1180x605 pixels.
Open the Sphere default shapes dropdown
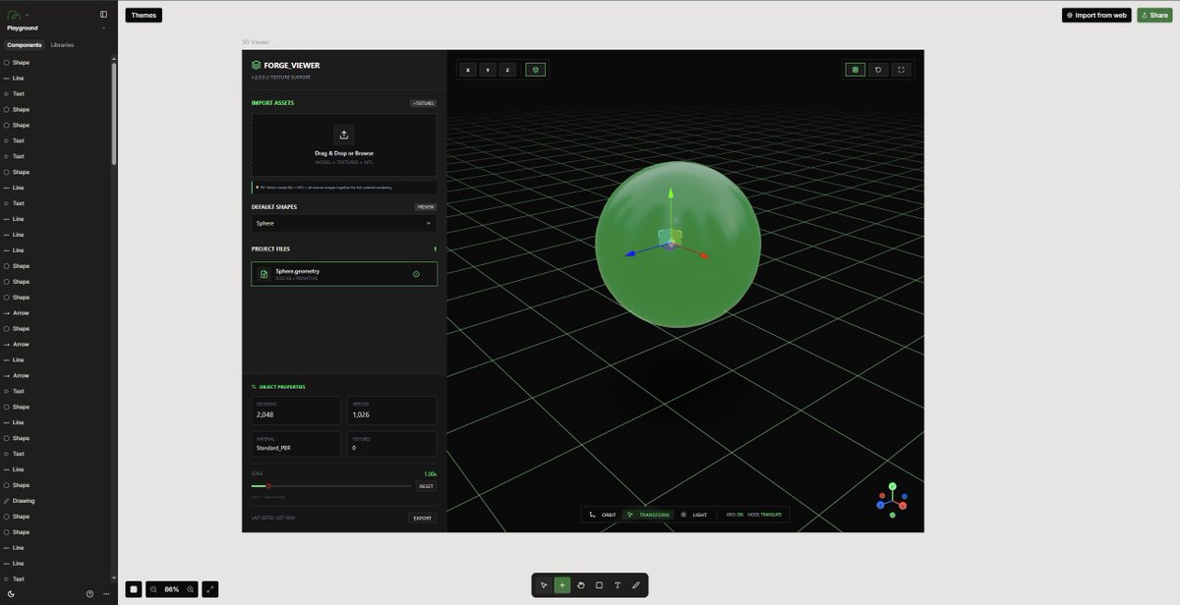(x=343, y=223)
